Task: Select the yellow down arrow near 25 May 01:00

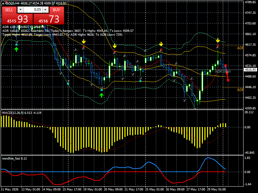Action: 161,44
